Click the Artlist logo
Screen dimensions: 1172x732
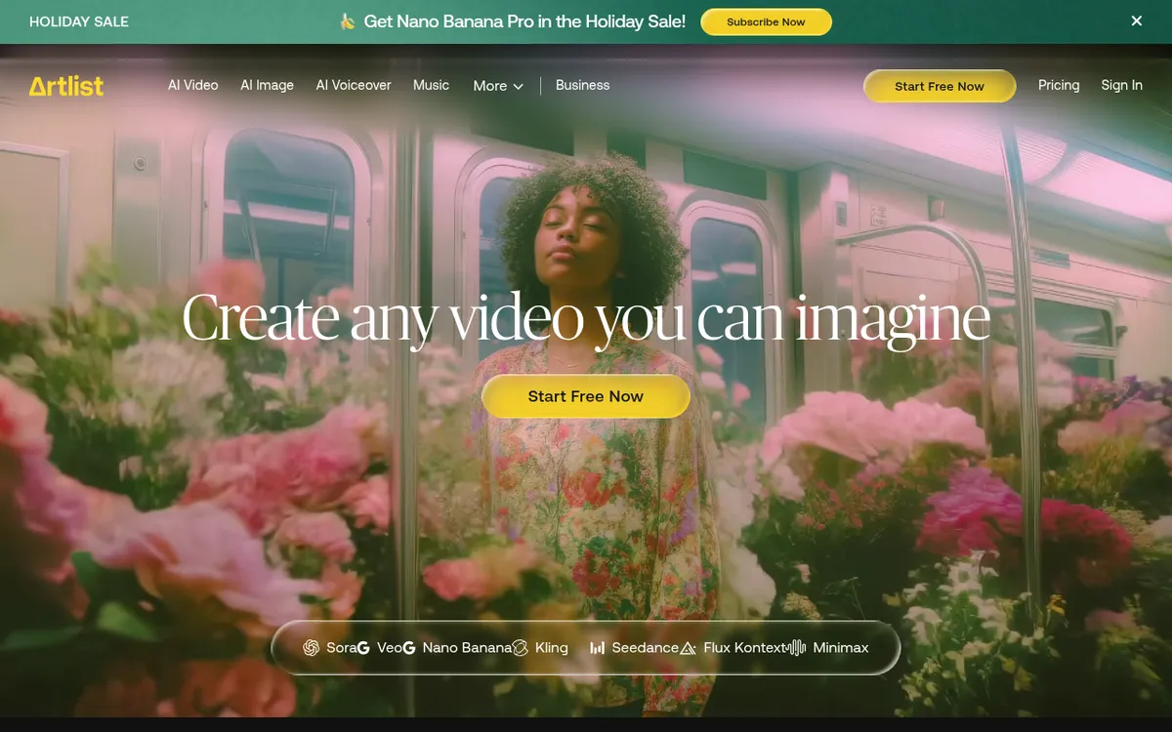coord(66,86)
